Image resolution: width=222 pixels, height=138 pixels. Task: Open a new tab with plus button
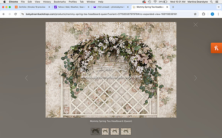click(173, 7)
